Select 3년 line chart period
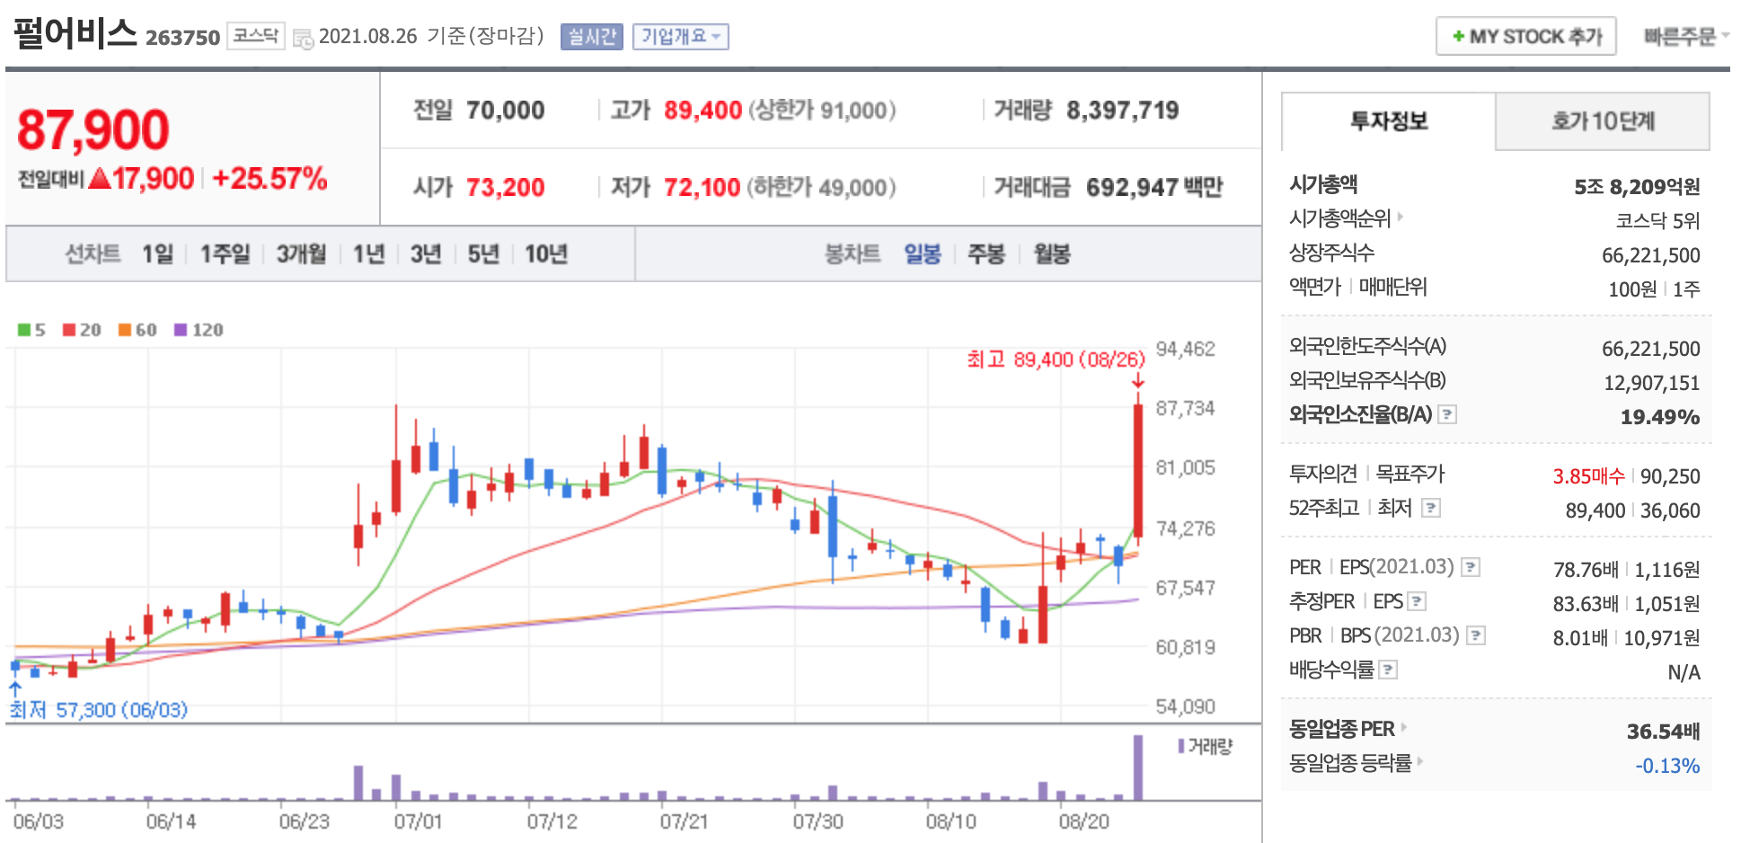Screen dimensions: 1741x843 coord(426,254)
